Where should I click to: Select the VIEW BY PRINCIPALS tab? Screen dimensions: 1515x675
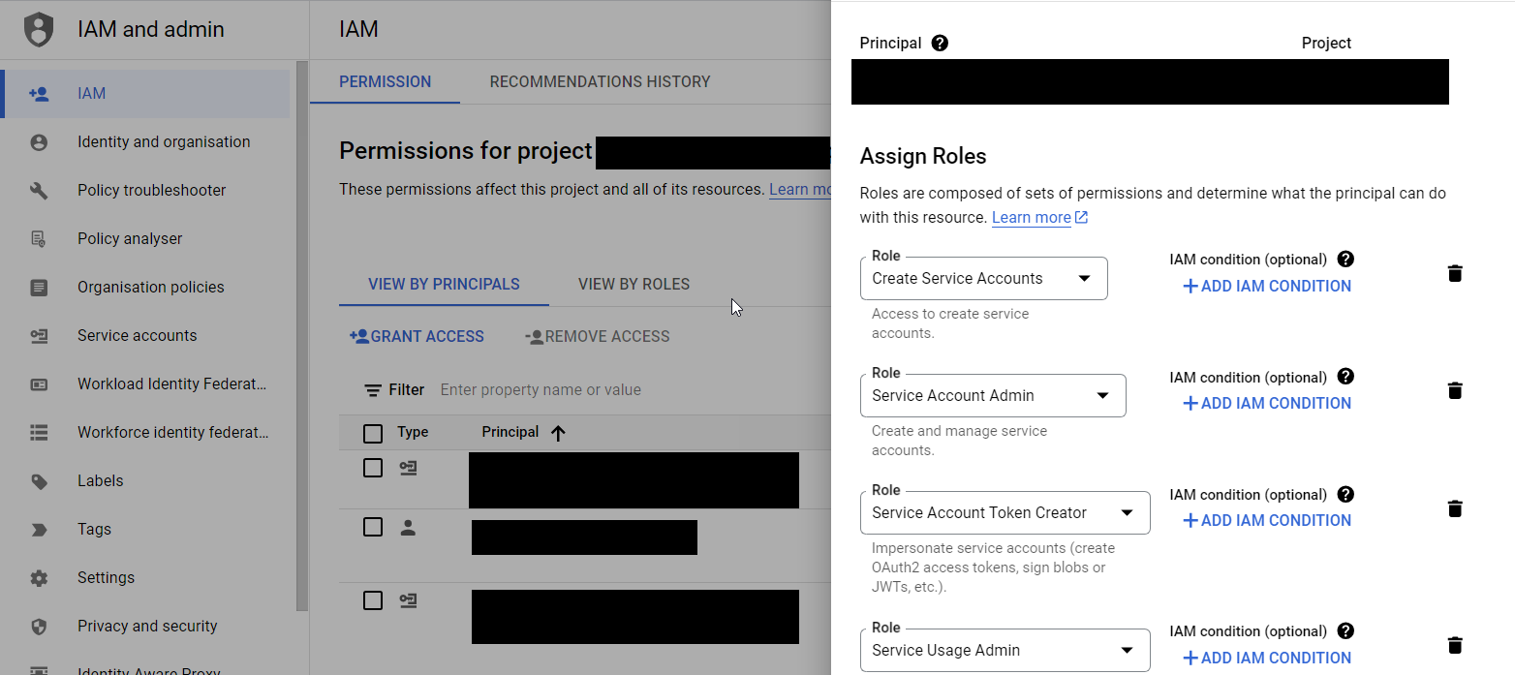(x=444, y=285)
